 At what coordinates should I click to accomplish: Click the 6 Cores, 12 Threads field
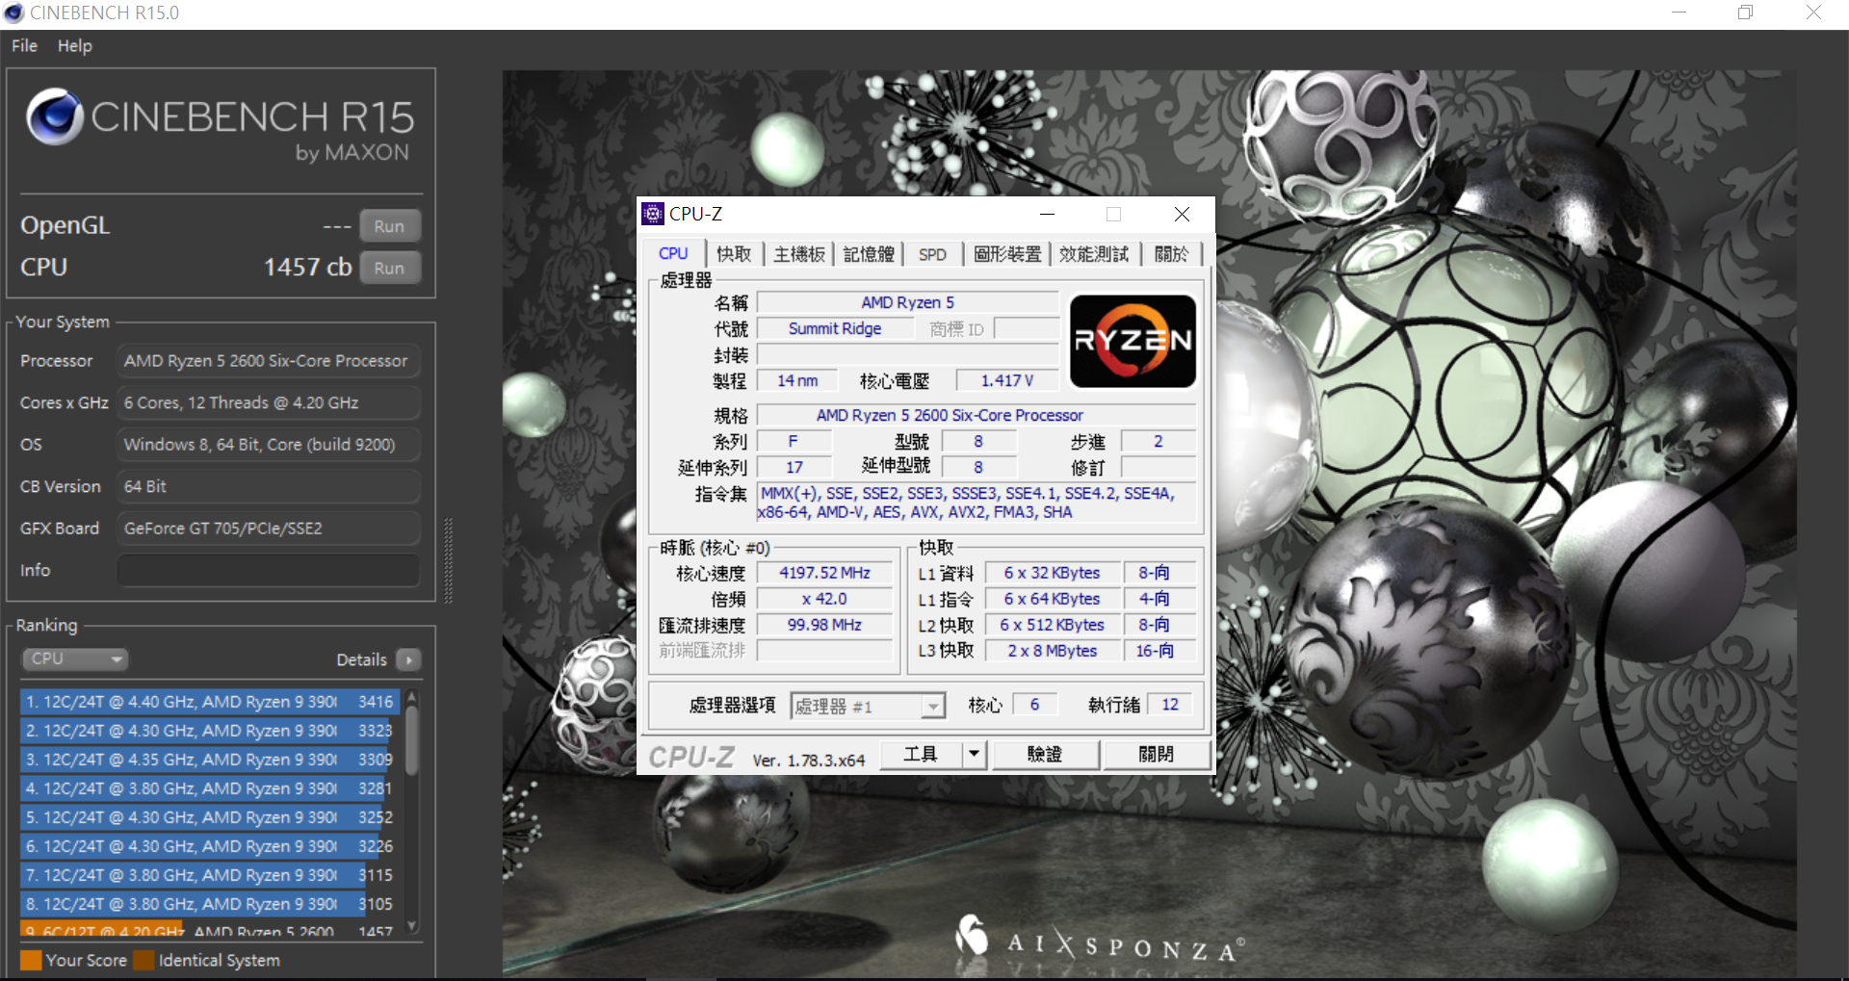(269, 402)
